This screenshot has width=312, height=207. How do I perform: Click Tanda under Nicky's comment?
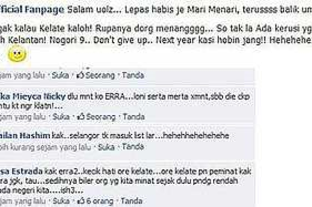[x=134, y=117]
